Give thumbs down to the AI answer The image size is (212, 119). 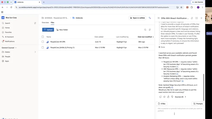pyautogui.click(x=172, y=97)
